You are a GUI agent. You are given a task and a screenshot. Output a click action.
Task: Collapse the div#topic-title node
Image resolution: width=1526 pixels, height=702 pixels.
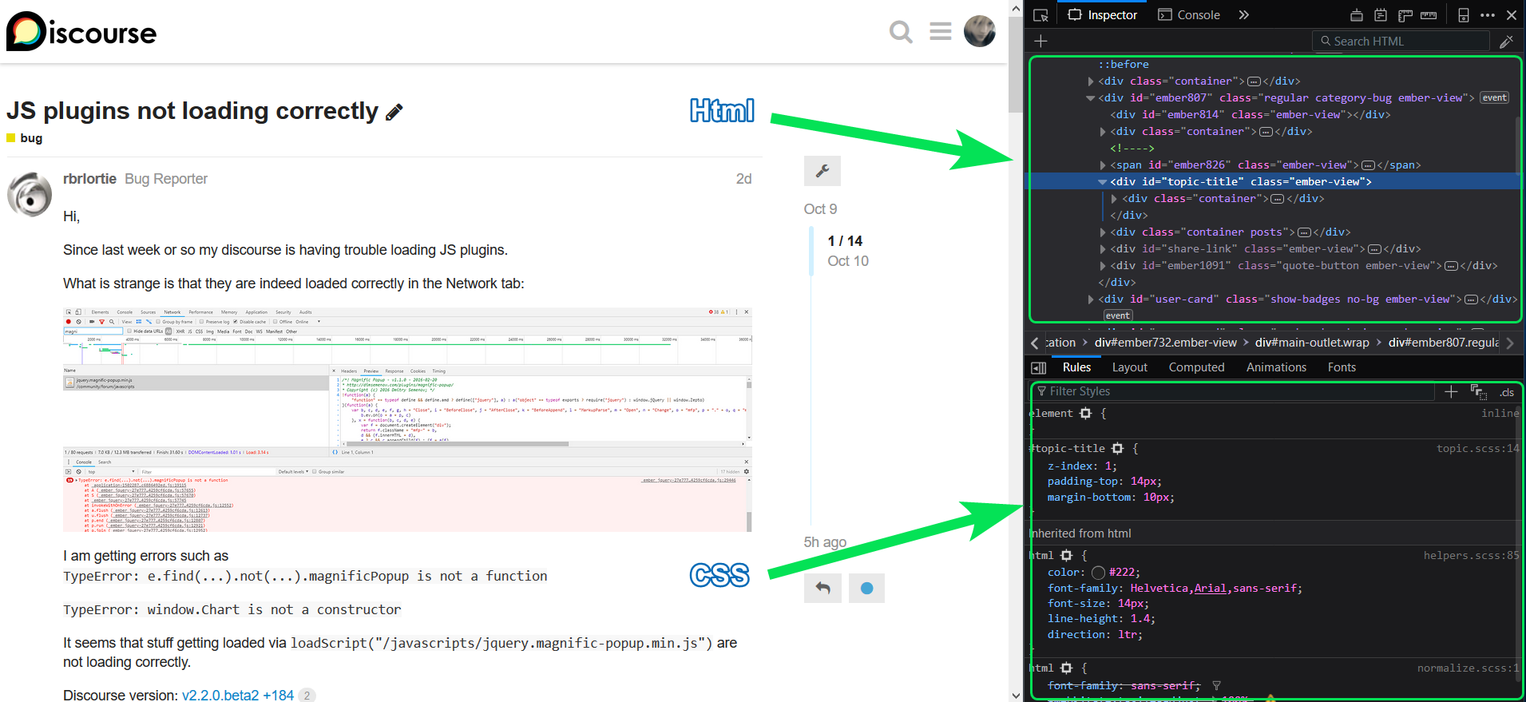[1102, 182]
